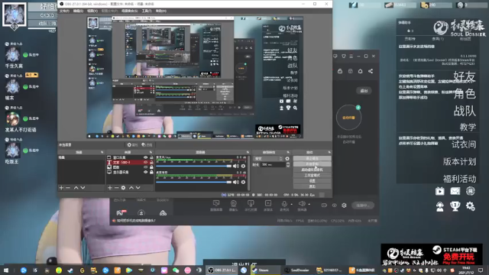This screenshot has width=489, height=275.
Task: Open source properties gear in Sources panel
Action: coord(123,188)
